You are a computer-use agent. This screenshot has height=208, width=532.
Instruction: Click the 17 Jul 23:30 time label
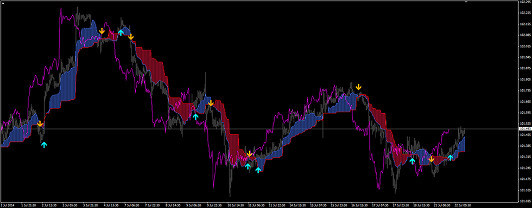(x=401, y=205)
